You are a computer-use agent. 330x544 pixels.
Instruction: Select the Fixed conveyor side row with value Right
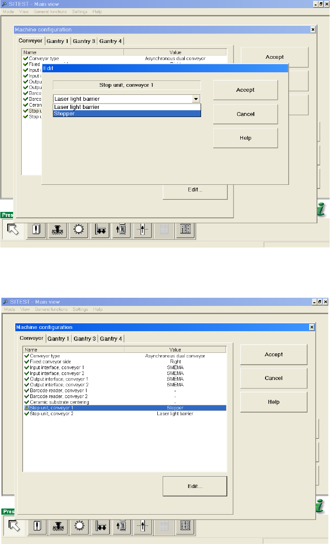point(124,361)
